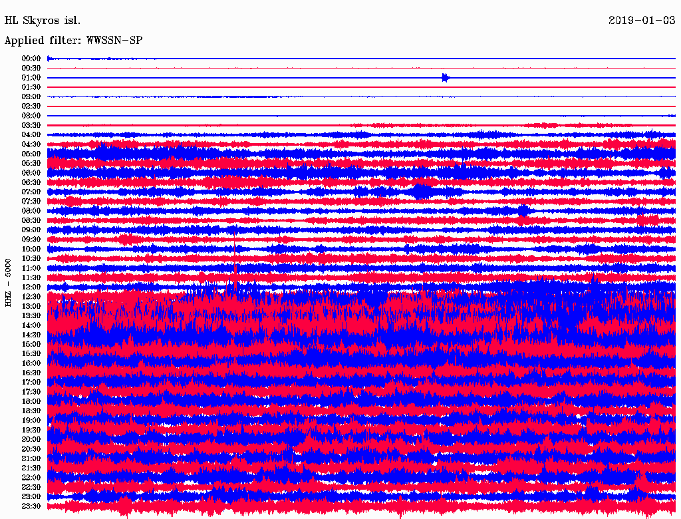Select the 10:30 time label
This screenshot has height=519, width=681.
point(31,258)
